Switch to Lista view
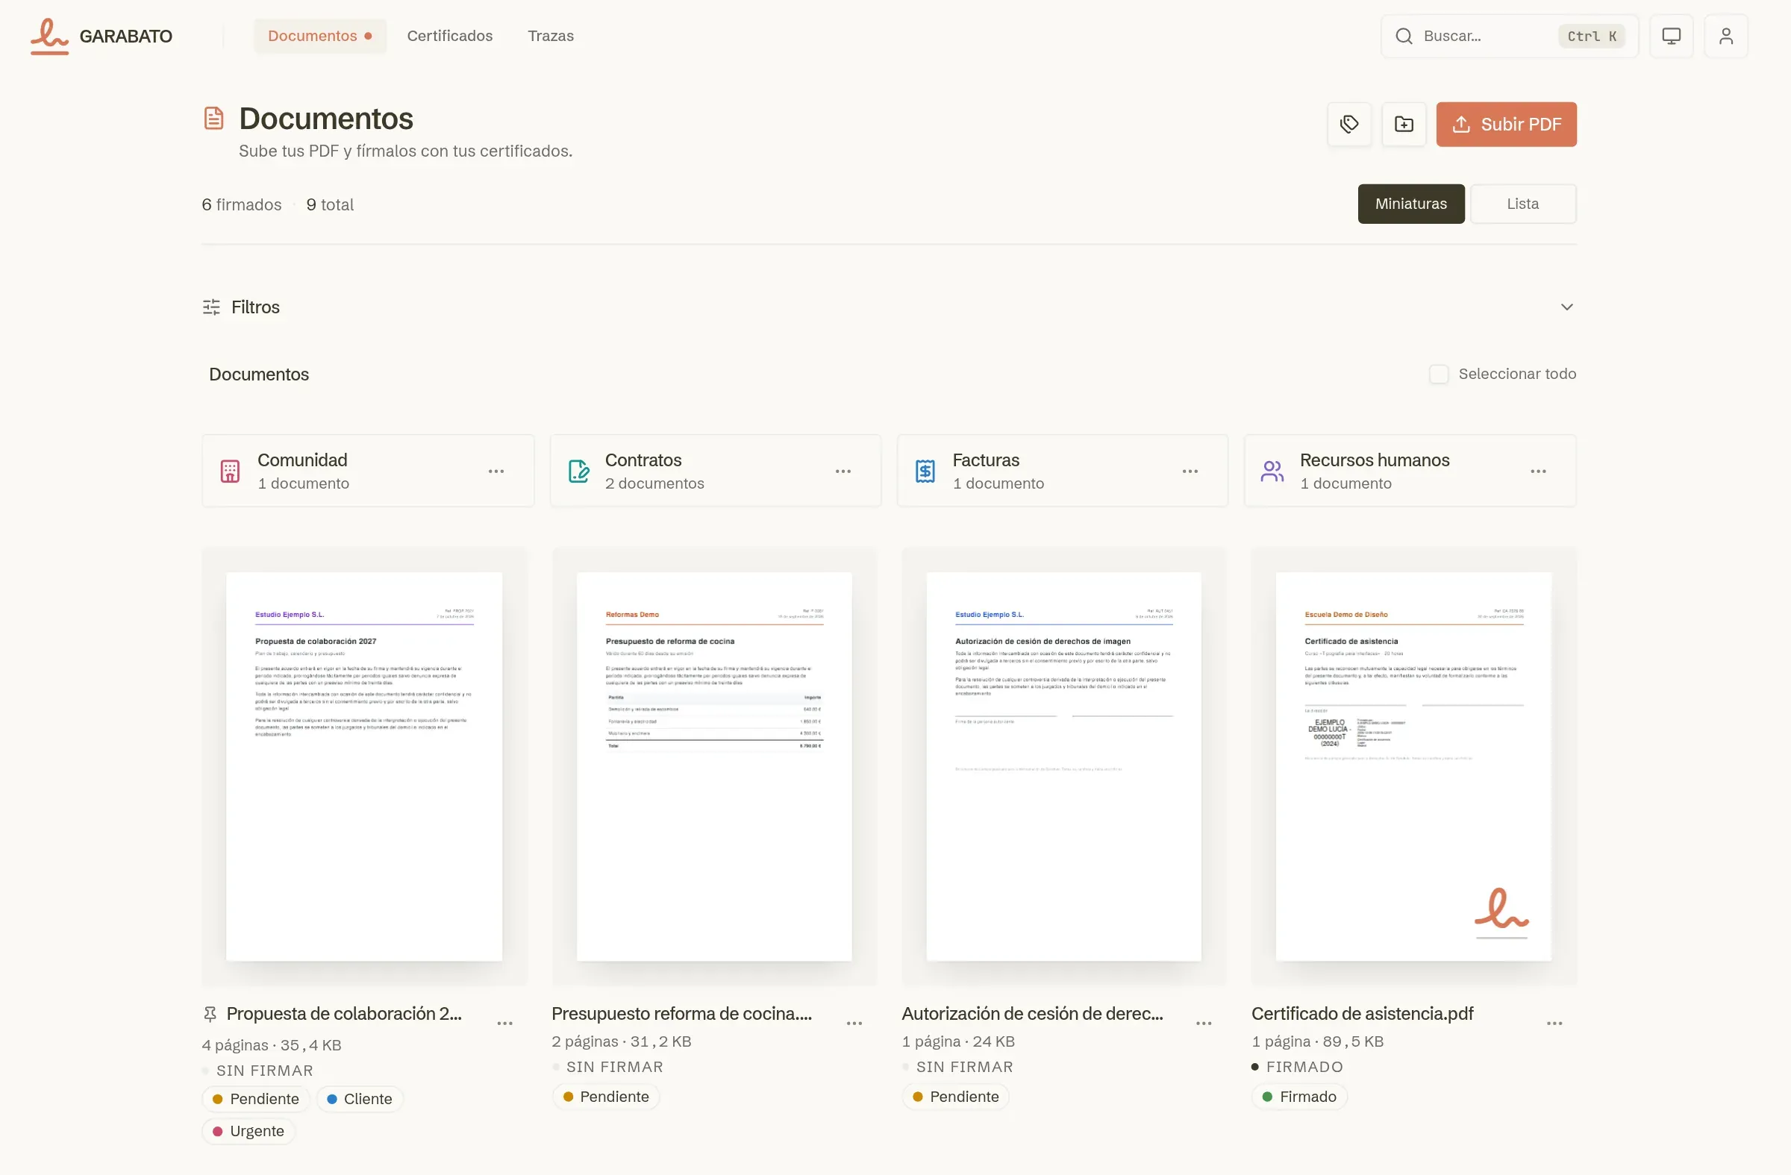Screen dimensions: 1791x1175 point(1523,204)
